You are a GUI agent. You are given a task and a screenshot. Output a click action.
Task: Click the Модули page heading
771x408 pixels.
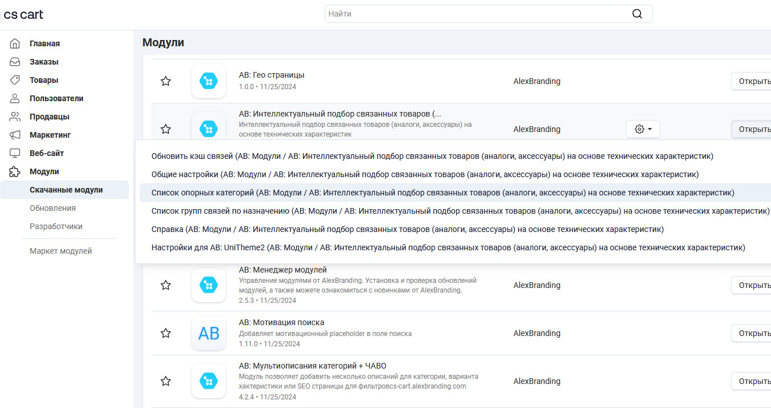163,43
